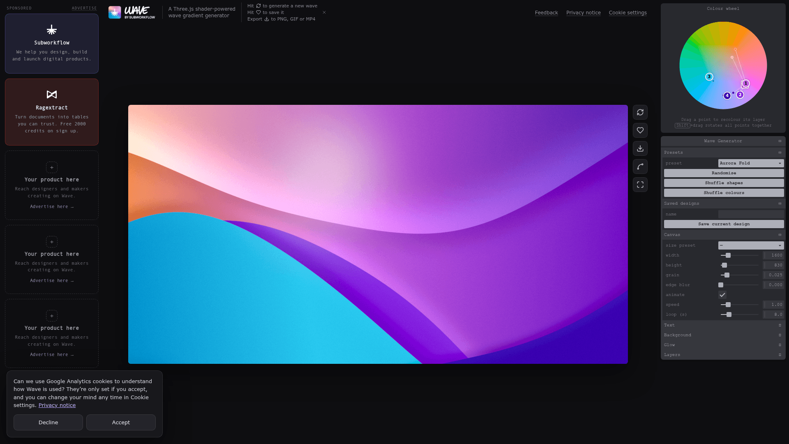Open Cookie settings link
Screen dimensions: 789x444
[x=628, y=13]
